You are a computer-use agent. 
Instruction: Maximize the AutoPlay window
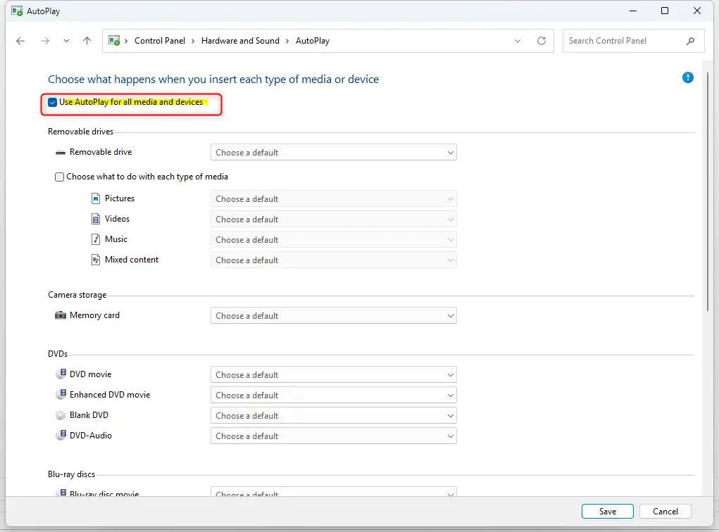665,11
